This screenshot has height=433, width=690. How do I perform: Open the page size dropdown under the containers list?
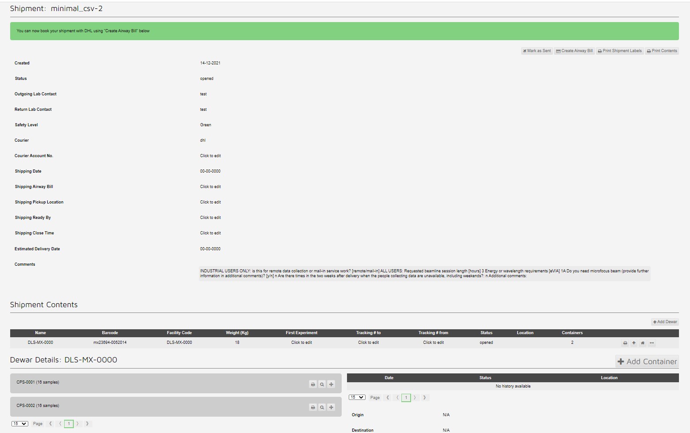click(x=19, y=423)
